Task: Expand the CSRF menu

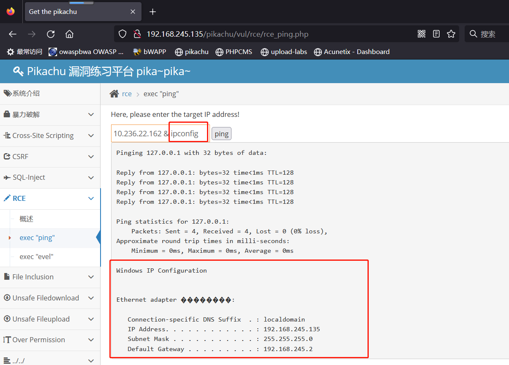Action: click(x=50, y=157)
